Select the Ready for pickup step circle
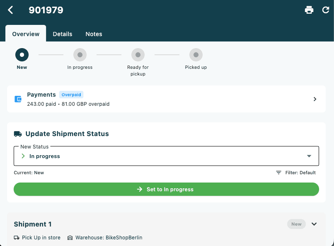Viewport: 334px width, 246px height. coord(138,55)
